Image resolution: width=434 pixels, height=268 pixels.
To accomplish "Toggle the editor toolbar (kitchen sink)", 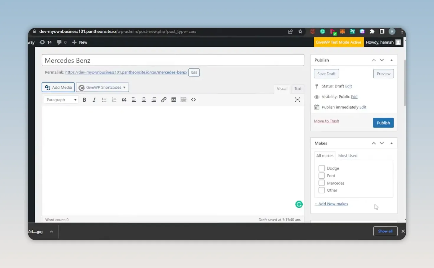I will [183, 100].
